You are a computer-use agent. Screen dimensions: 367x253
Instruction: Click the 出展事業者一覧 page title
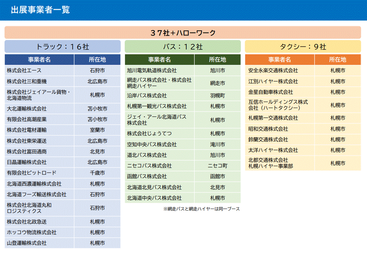[x=40, y=10]
